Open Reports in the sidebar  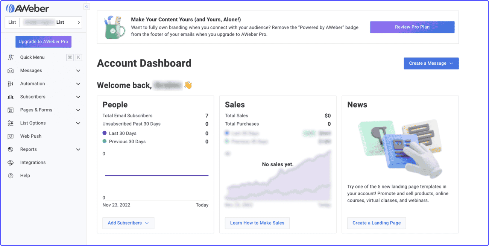[x=29, y=150]
